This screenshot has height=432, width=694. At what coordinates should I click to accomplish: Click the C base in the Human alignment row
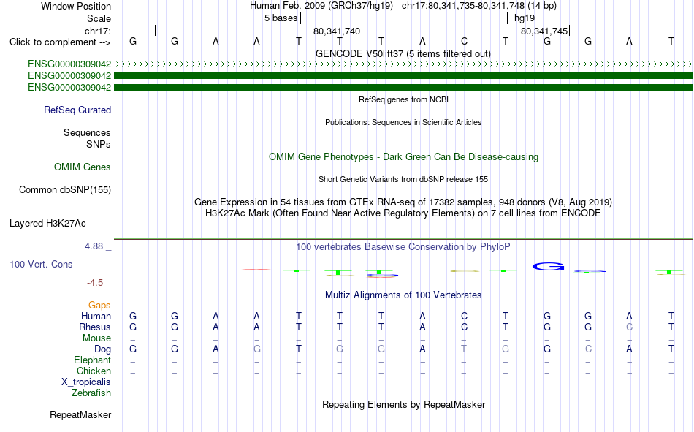coord(464,317)
